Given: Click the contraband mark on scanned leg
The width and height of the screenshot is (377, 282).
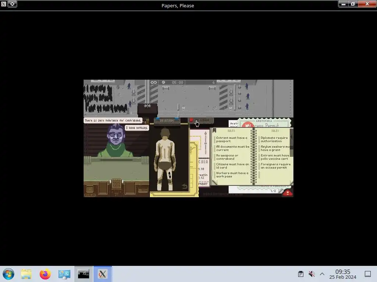Looking at the screenshot, I should pyautogui.click(x=170, y=175).
